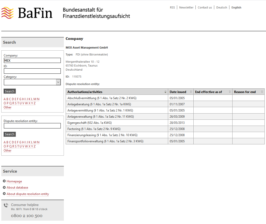266x224 pixels.
Task: Open About dispute resolution entity link
Action: [28, 194]
